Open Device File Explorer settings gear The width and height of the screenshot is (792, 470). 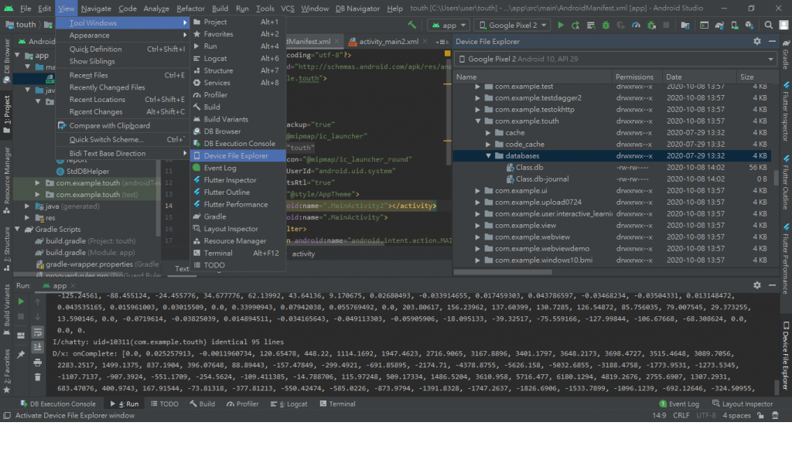[x=756, y=42]
